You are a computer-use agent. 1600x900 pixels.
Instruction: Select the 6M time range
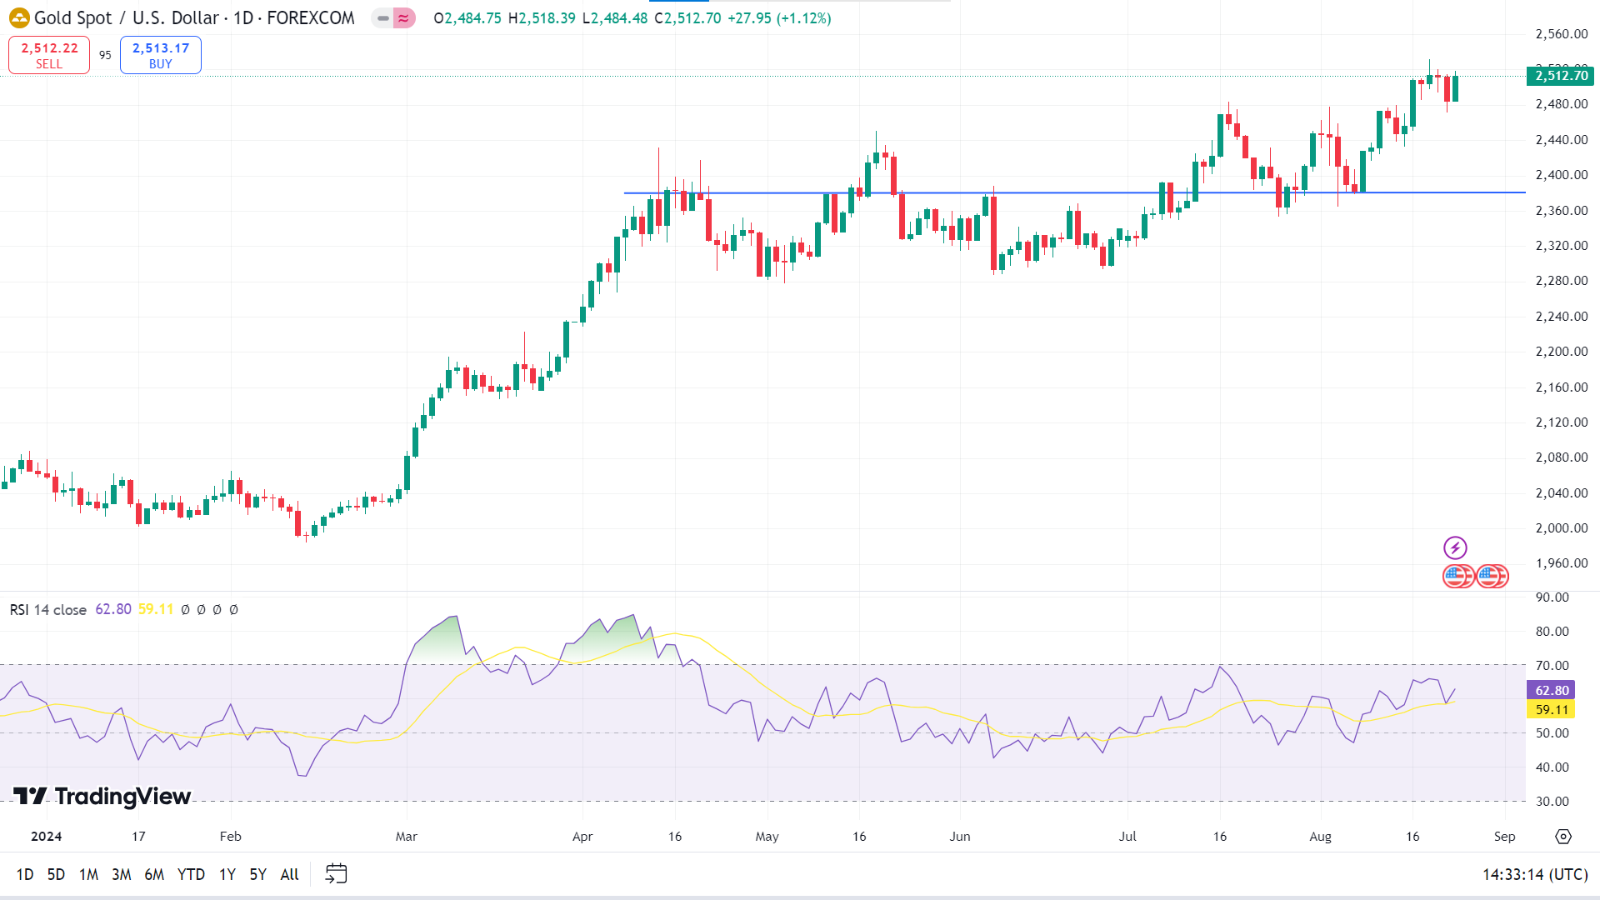click(x=154, y=874)
